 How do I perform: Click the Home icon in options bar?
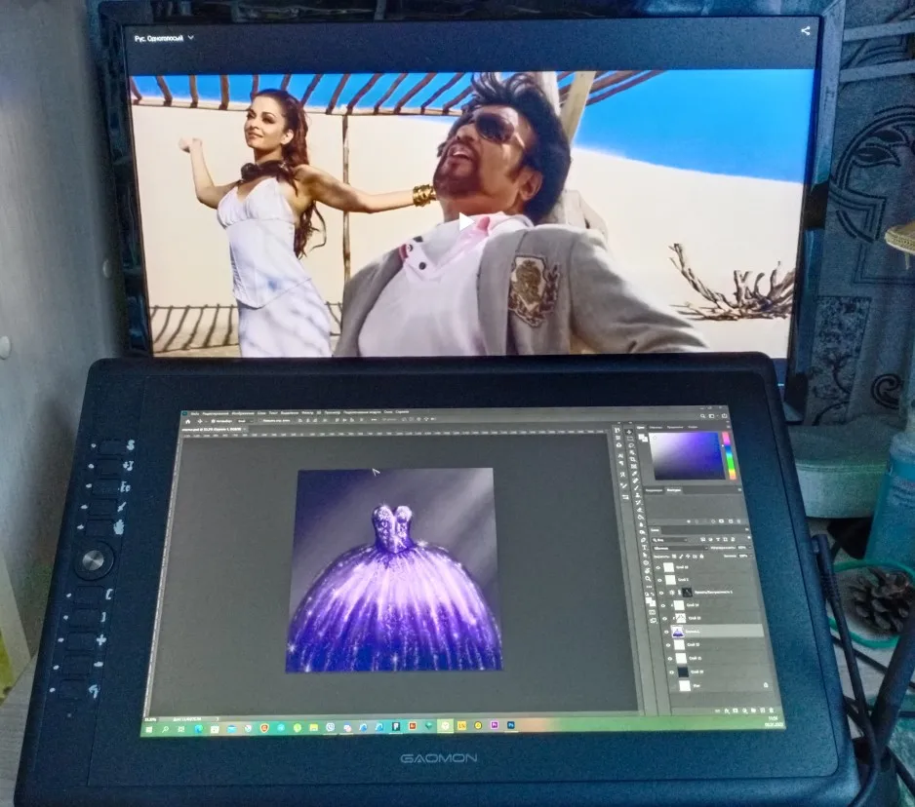click(x=188, y=422)
